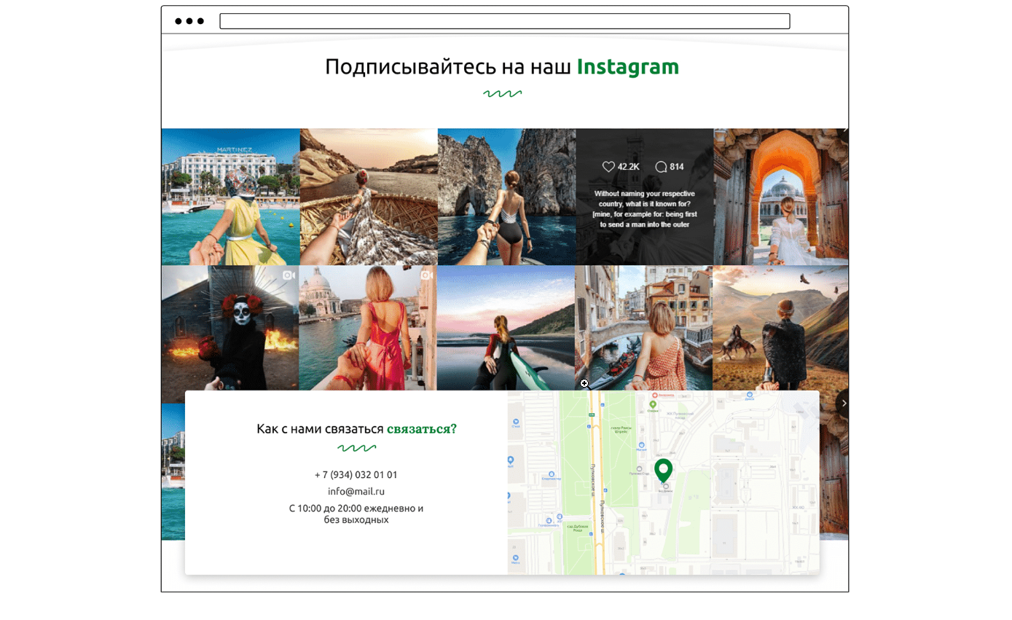Focus the browser address bar

click(x=504, y=21)
